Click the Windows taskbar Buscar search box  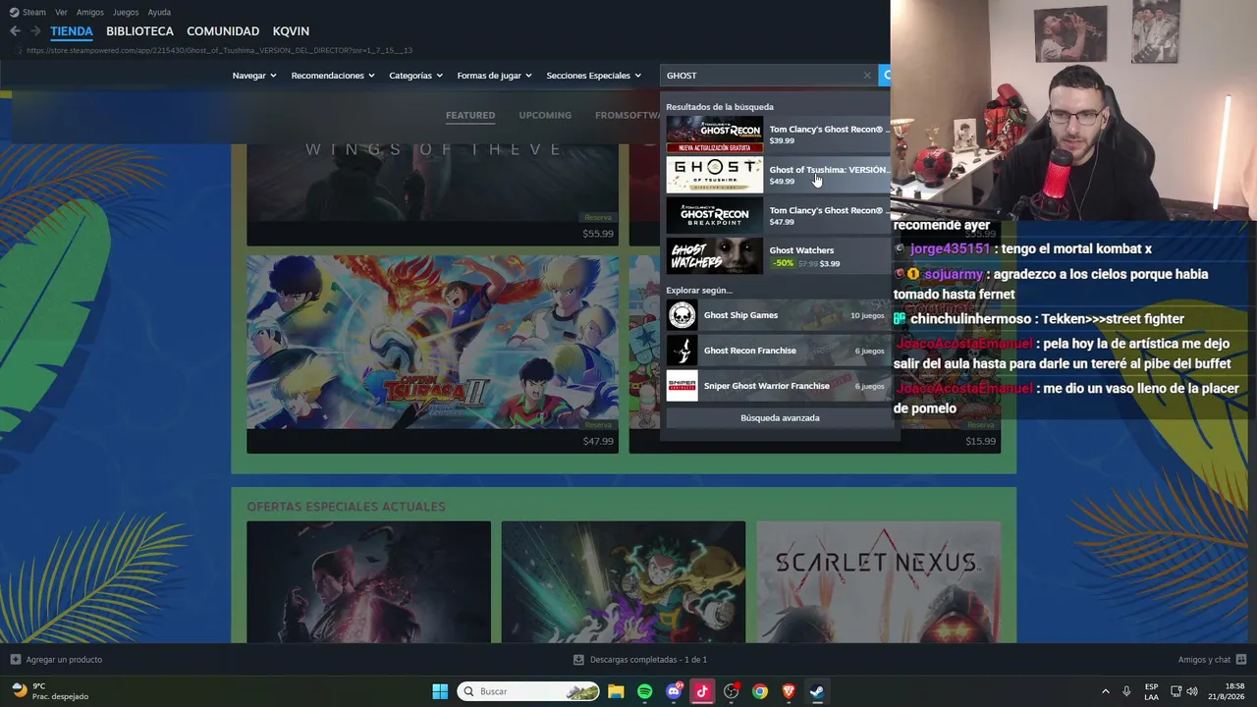click(x=529, y=691)
